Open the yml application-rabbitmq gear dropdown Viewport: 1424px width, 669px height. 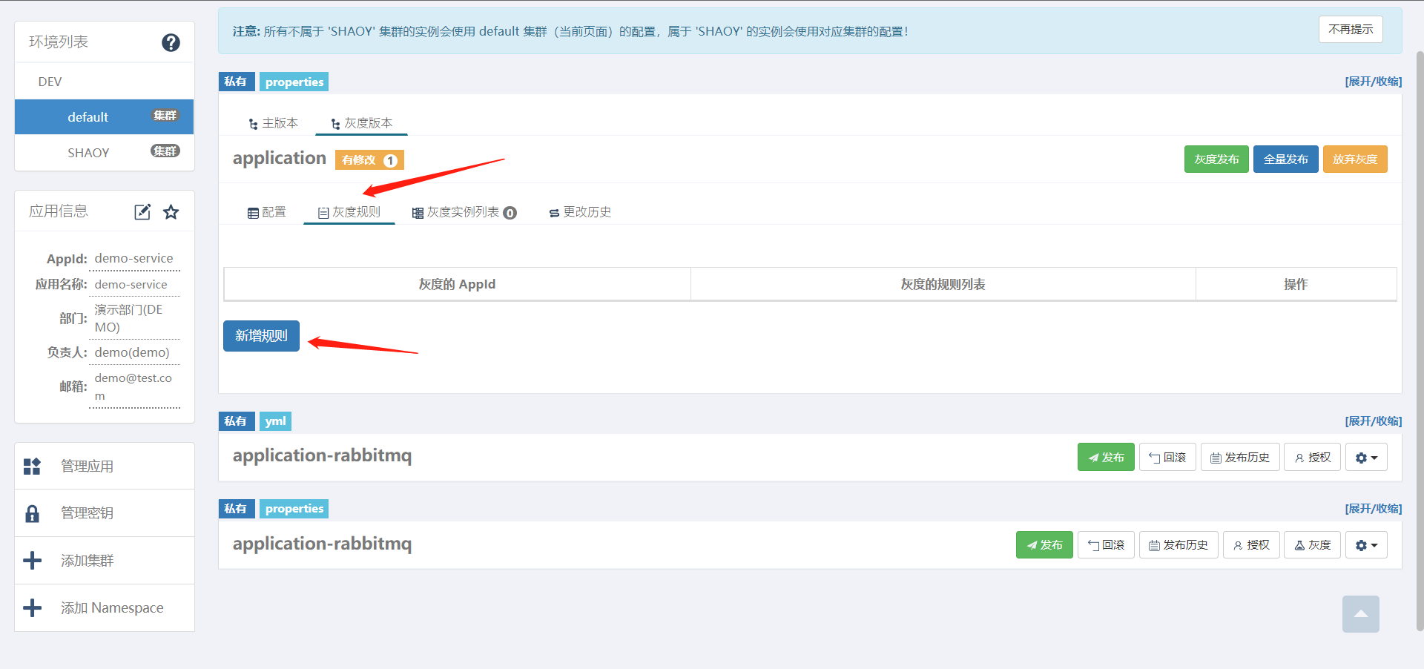pyautogui.click(x=1366, y=458)
